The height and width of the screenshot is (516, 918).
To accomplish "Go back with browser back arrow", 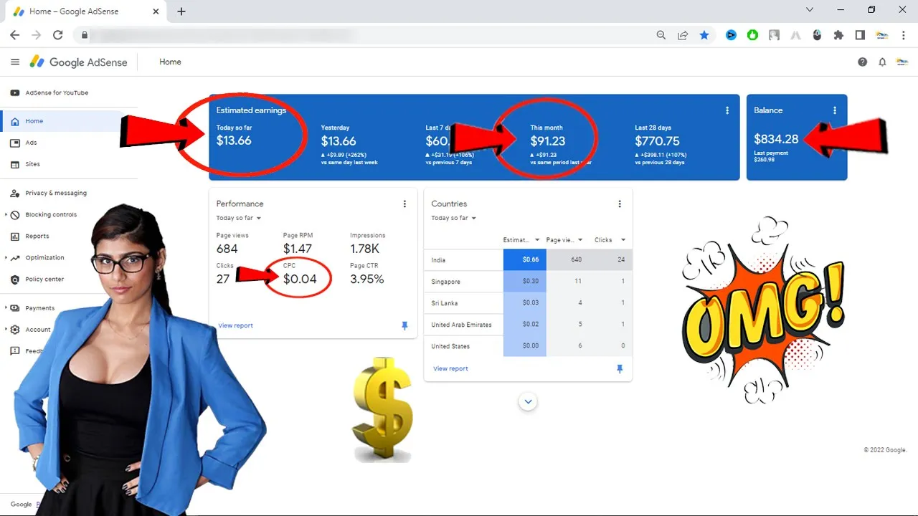I will point(14,34).
